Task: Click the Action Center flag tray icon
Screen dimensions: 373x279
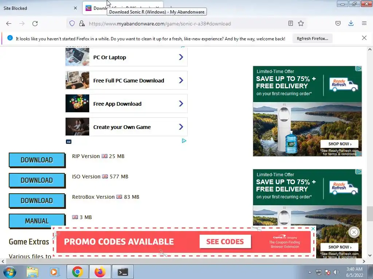Action: [327, 272]
